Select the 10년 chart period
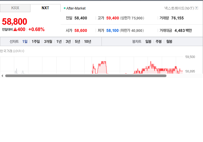Screen dimensions: 203x142 (x=88, y=41)
